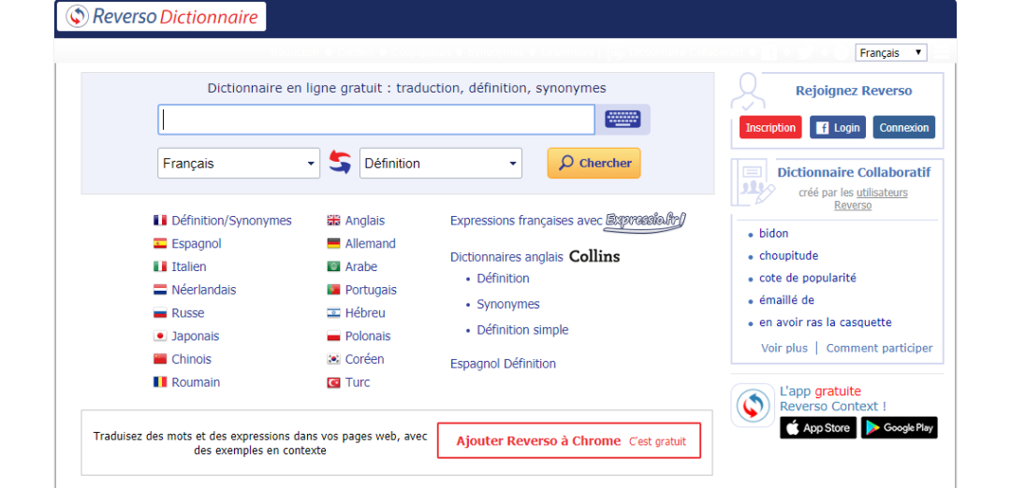Click the Reverso Dictionnaire logo

pos(161,16)
